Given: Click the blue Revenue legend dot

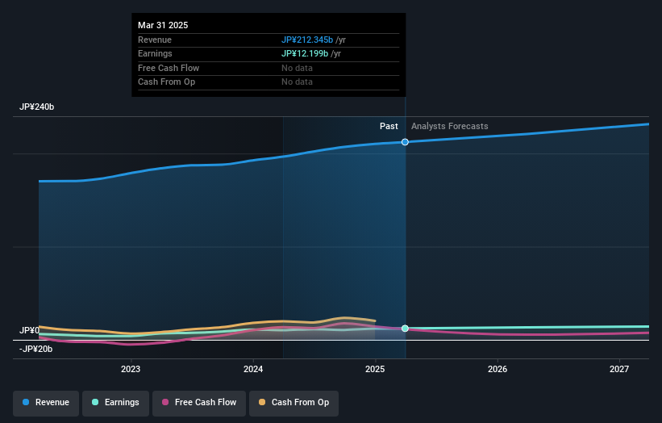Looking at the screenshot, I should click(26, 402).
